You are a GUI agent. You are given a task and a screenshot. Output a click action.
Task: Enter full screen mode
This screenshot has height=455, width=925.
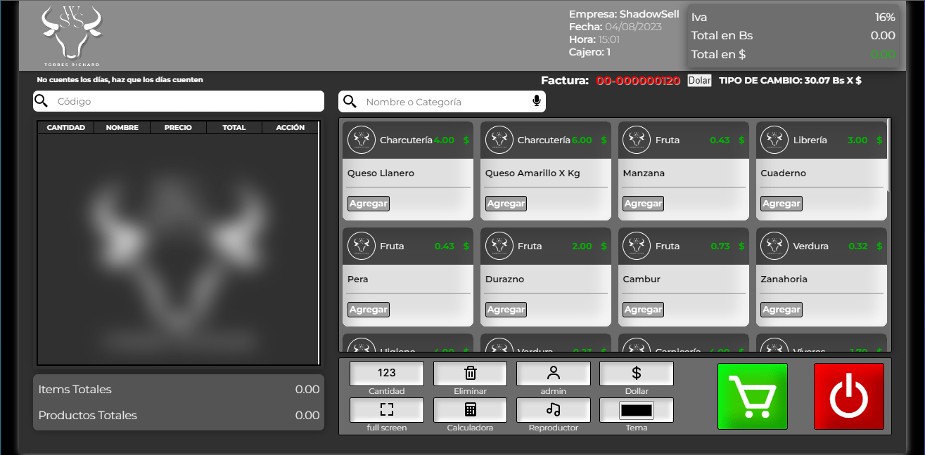pyautogui.click(x=386, y=410)
